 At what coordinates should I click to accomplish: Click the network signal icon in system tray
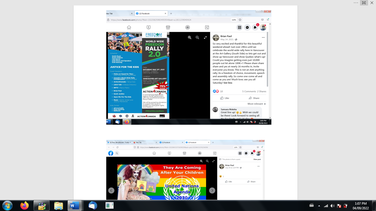coord(326,206)
